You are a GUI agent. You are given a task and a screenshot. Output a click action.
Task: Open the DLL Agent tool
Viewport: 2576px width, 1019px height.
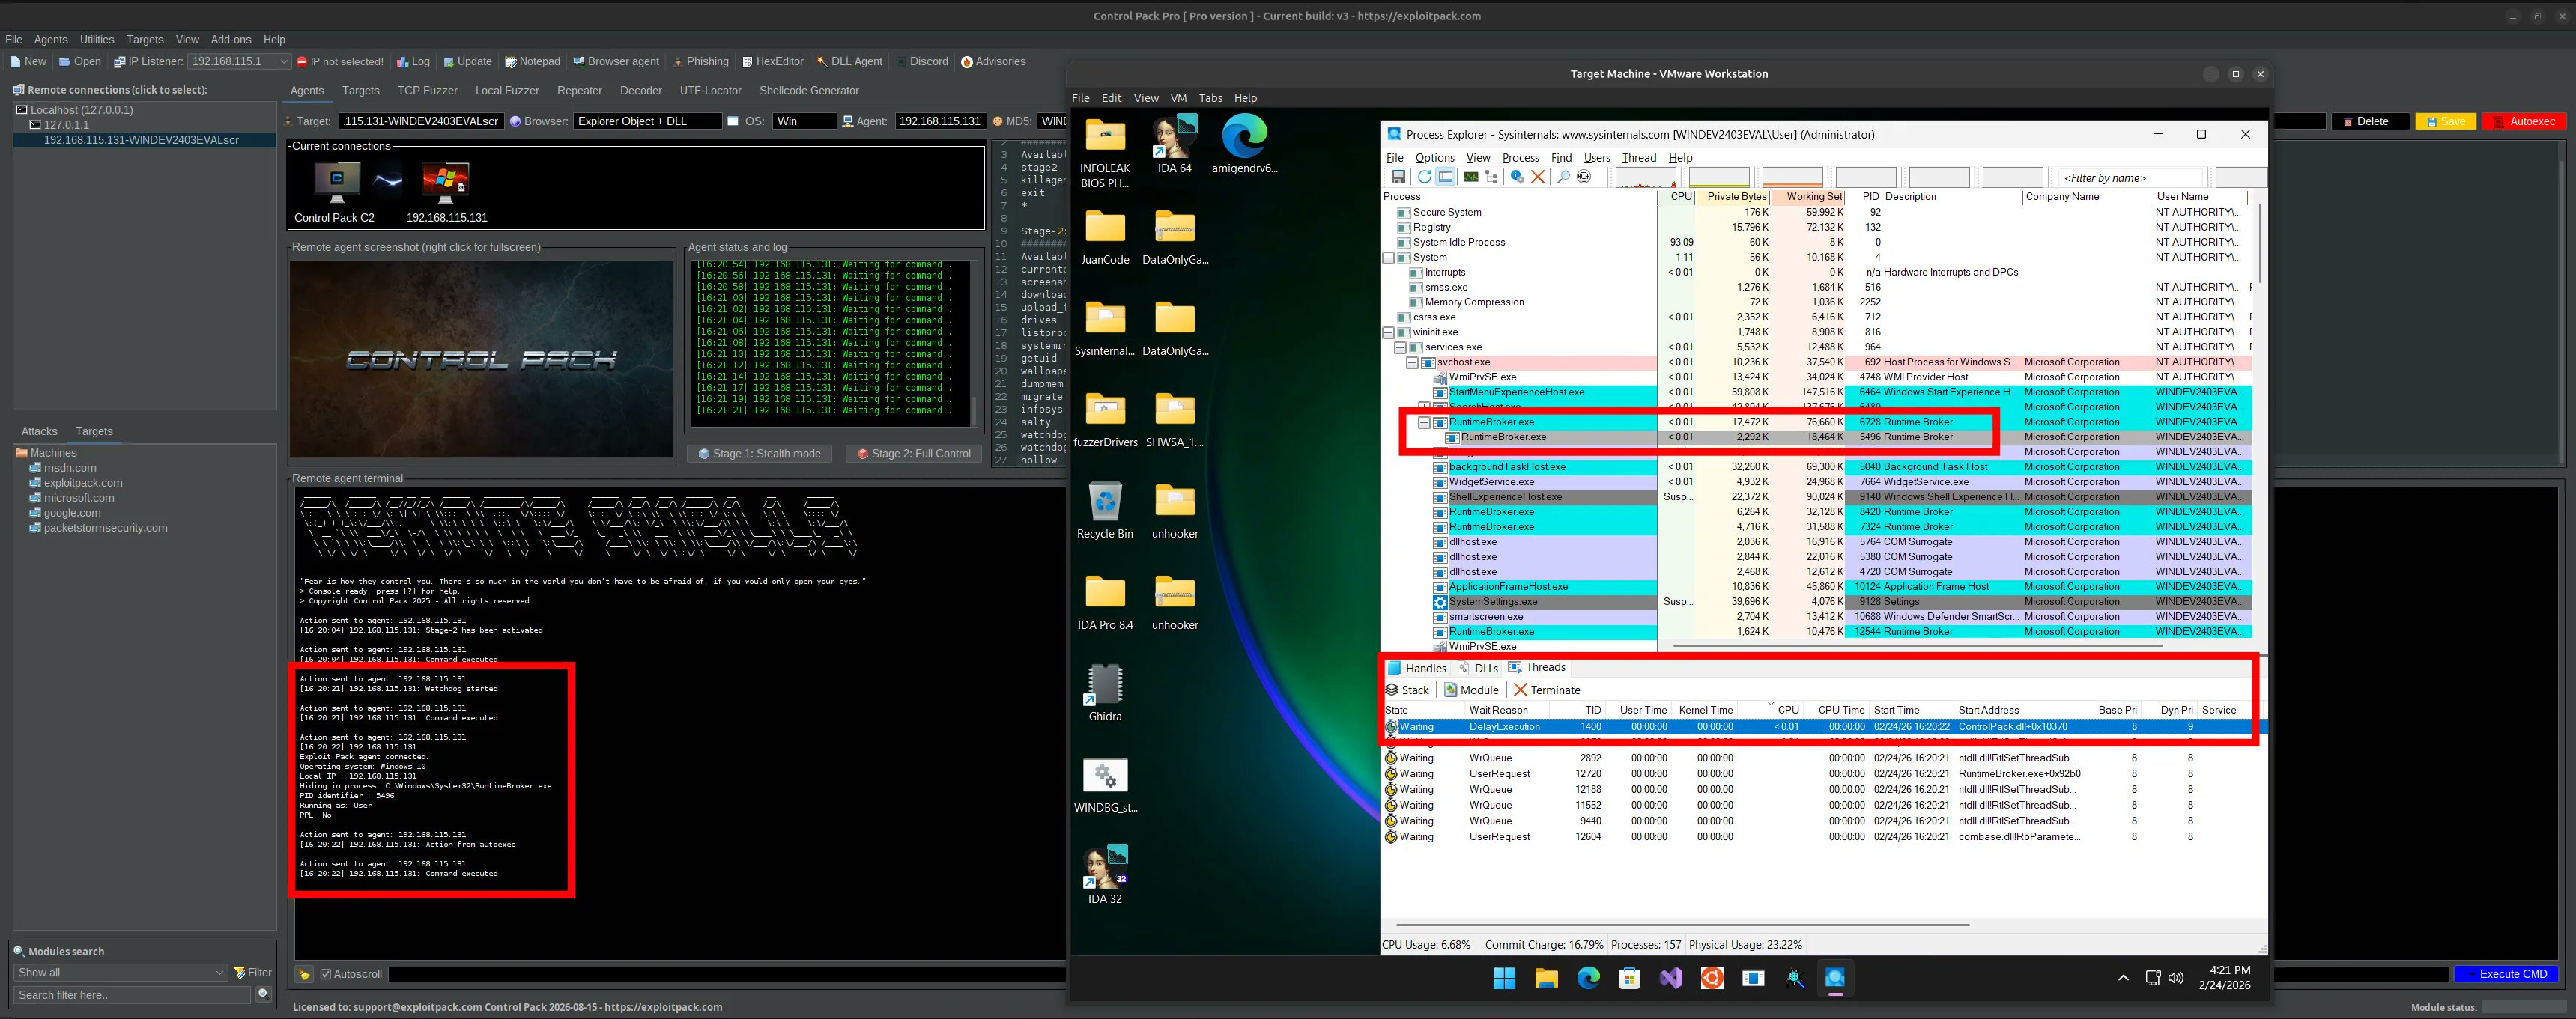pos(849,62)
